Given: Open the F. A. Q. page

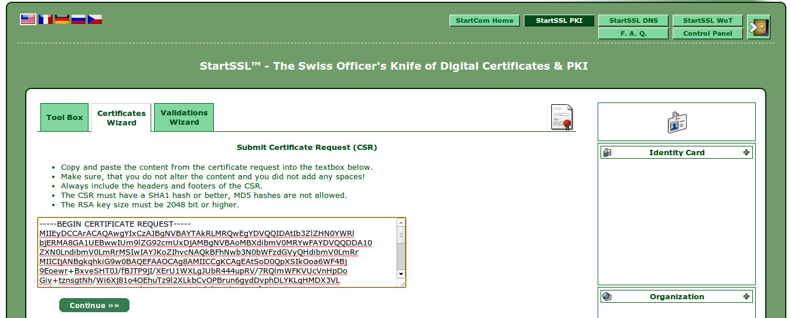Looking at the screenshot, I should click(x=633, y=33).
